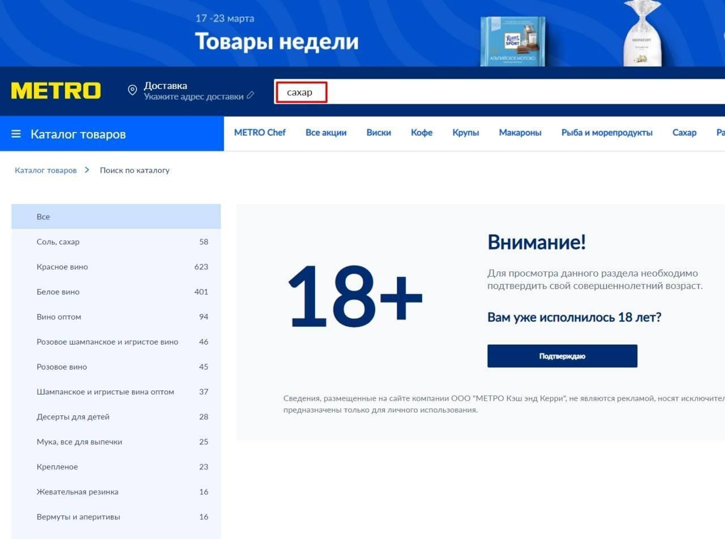The height and width of the screenshot is (539, 725).
Task: Click the Укажите адрес доставки link
Action: pos(193,96)
